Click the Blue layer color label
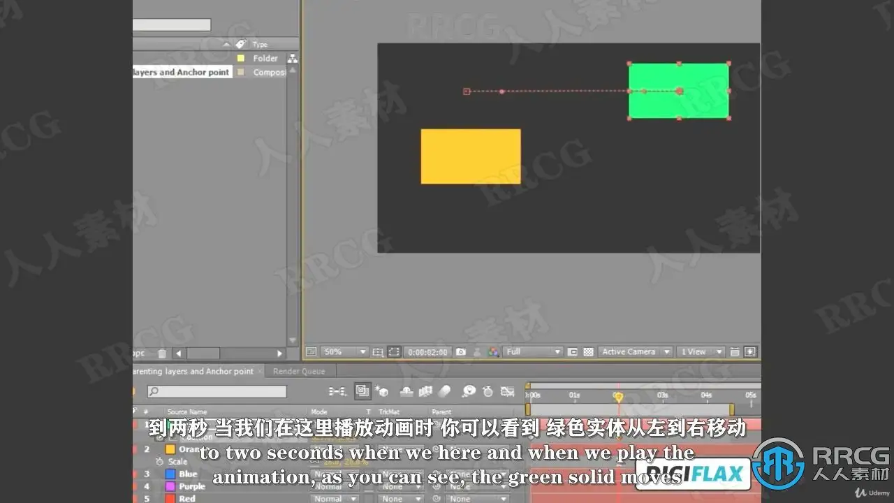 (x=170, y=474)
